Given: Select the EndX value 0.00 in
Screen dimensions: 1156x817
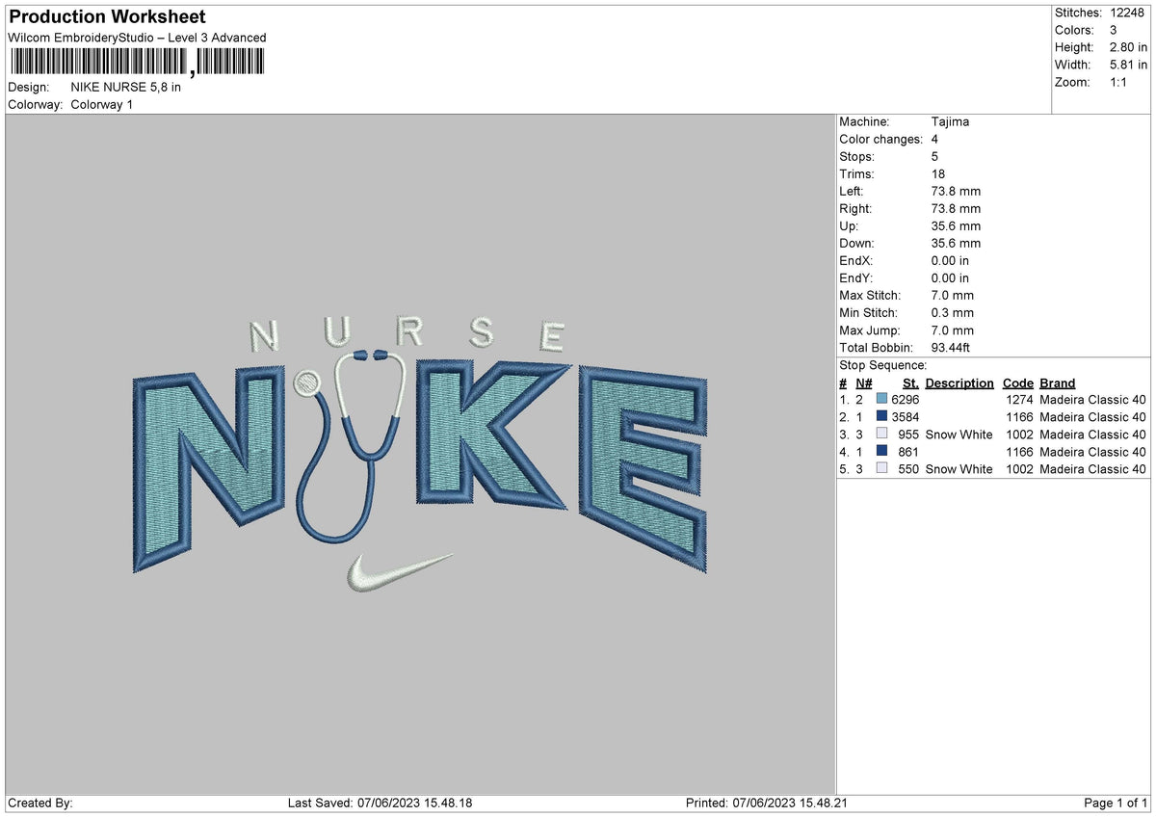Looking at the screenshot, I should (x=951, y=260).
